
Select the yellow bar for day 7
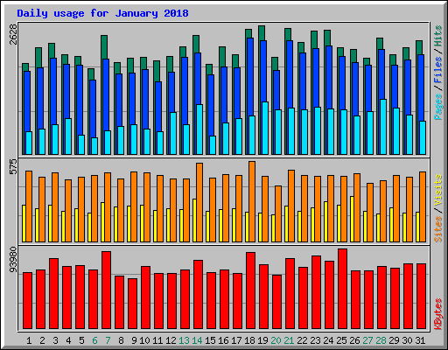(x=103, y=222)
